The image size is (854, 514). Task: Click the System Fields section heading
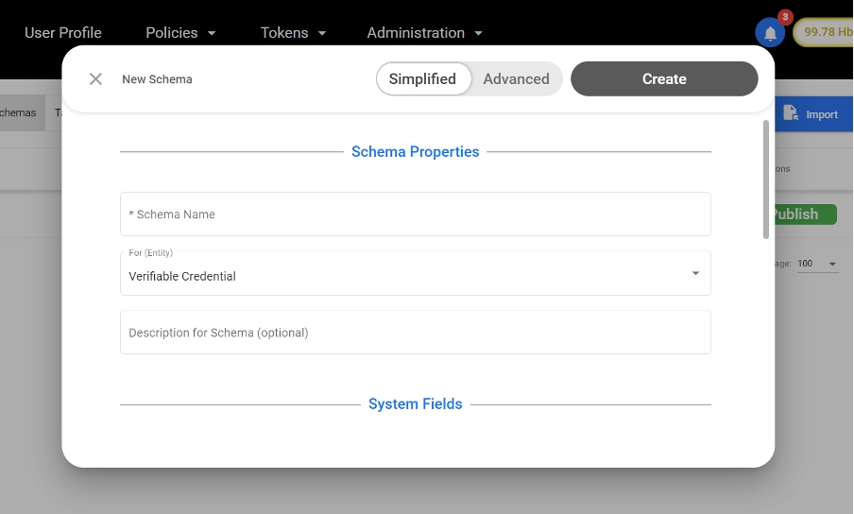[x=415, y=404]
